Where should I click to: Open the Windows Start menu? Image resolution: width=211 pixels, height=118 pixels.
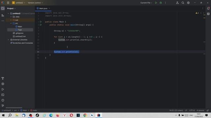click(3, 115)
